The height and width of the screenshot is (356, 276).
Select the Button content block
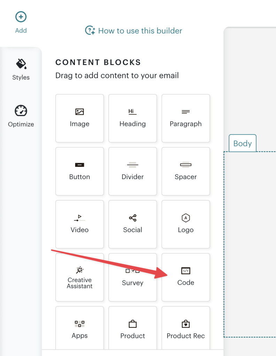79,171
